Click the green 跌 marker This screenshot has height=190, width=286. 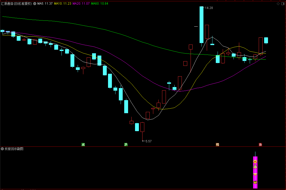126,145
